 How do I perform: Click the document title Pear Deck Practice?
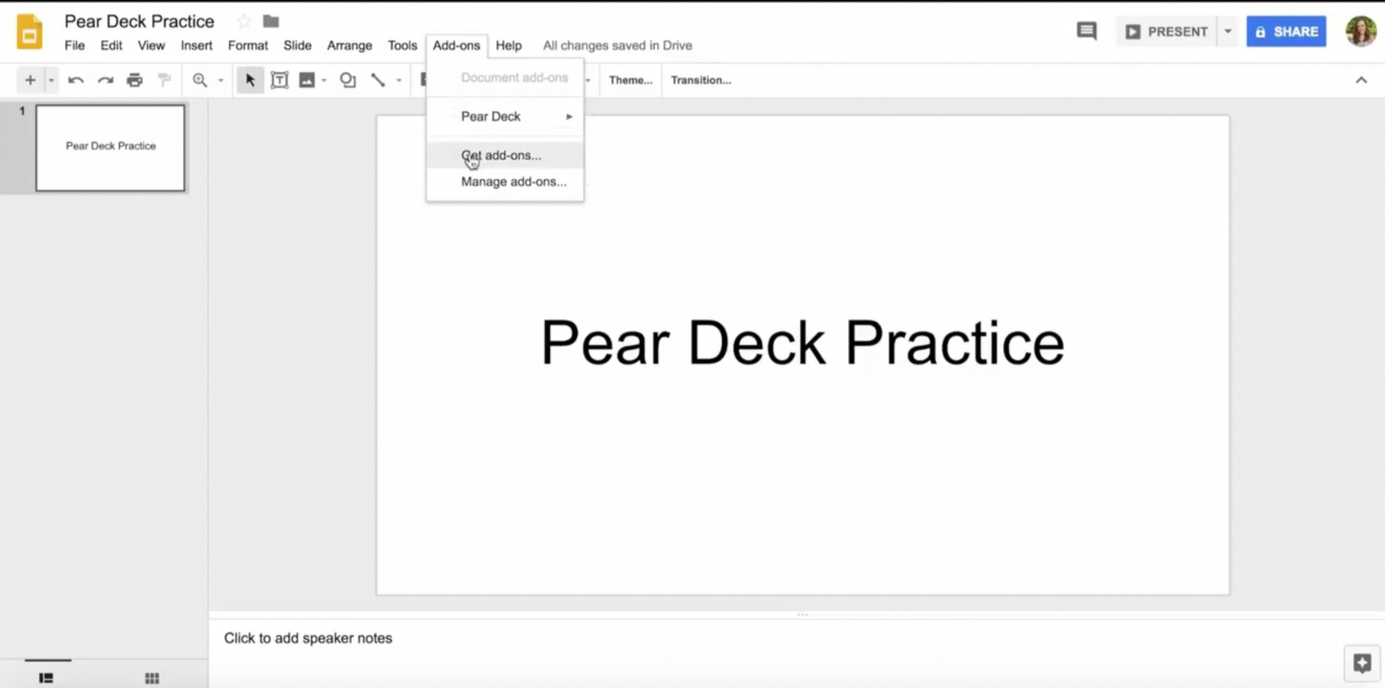pos(139,21)
